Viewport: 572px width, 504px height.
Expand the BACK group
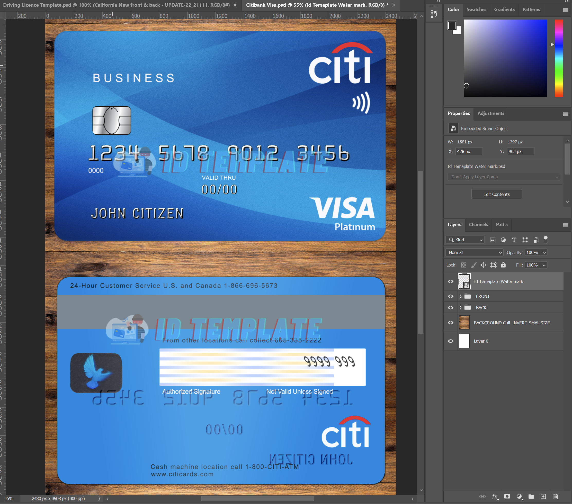(460, 307)
